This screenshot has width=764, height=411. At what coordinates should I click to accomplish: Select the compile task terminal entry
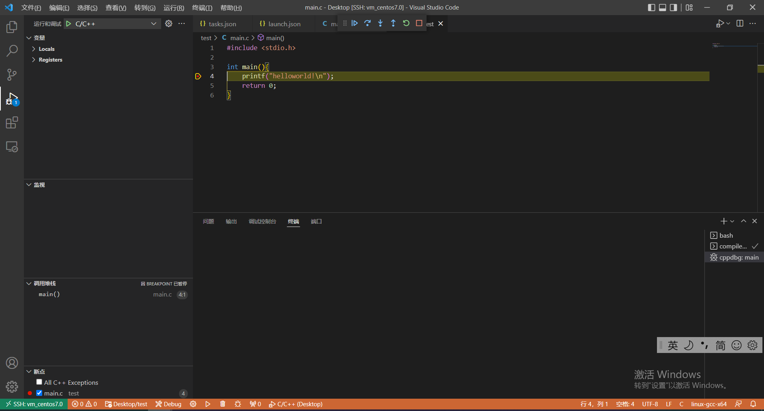click(x=734, y=246)
